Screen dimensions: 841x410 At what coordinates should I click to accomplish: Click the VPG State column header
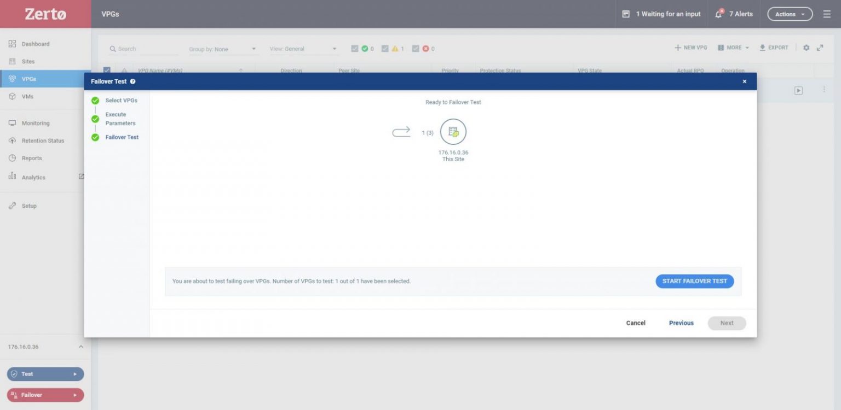coord(590,71)
